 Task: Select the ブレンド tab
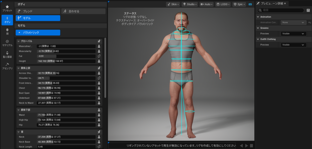[38, 11]
